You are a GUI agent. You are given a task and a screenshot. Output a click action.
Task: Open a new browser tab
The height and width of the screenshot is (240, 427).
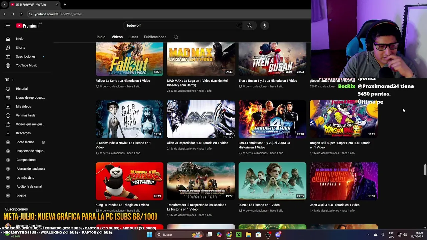point(65,5)
